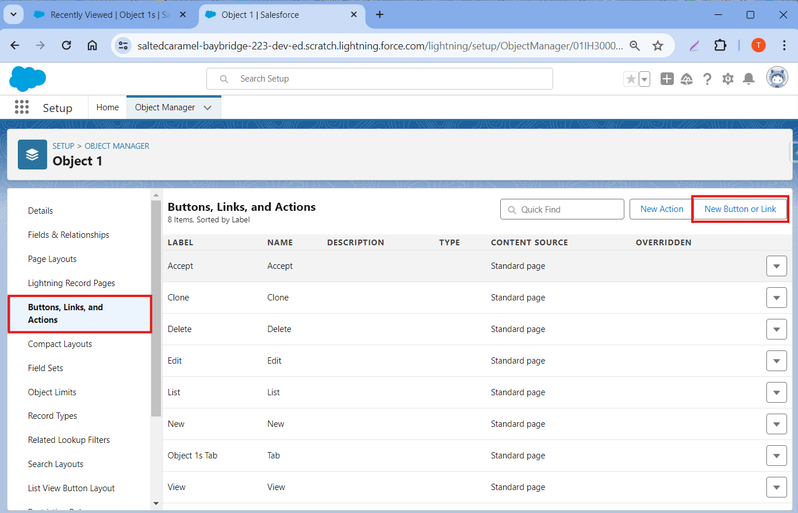Image resolution: width=798 pixels, height=513 pixels.
Task: Open row menu for Accept
Action: 777,266
